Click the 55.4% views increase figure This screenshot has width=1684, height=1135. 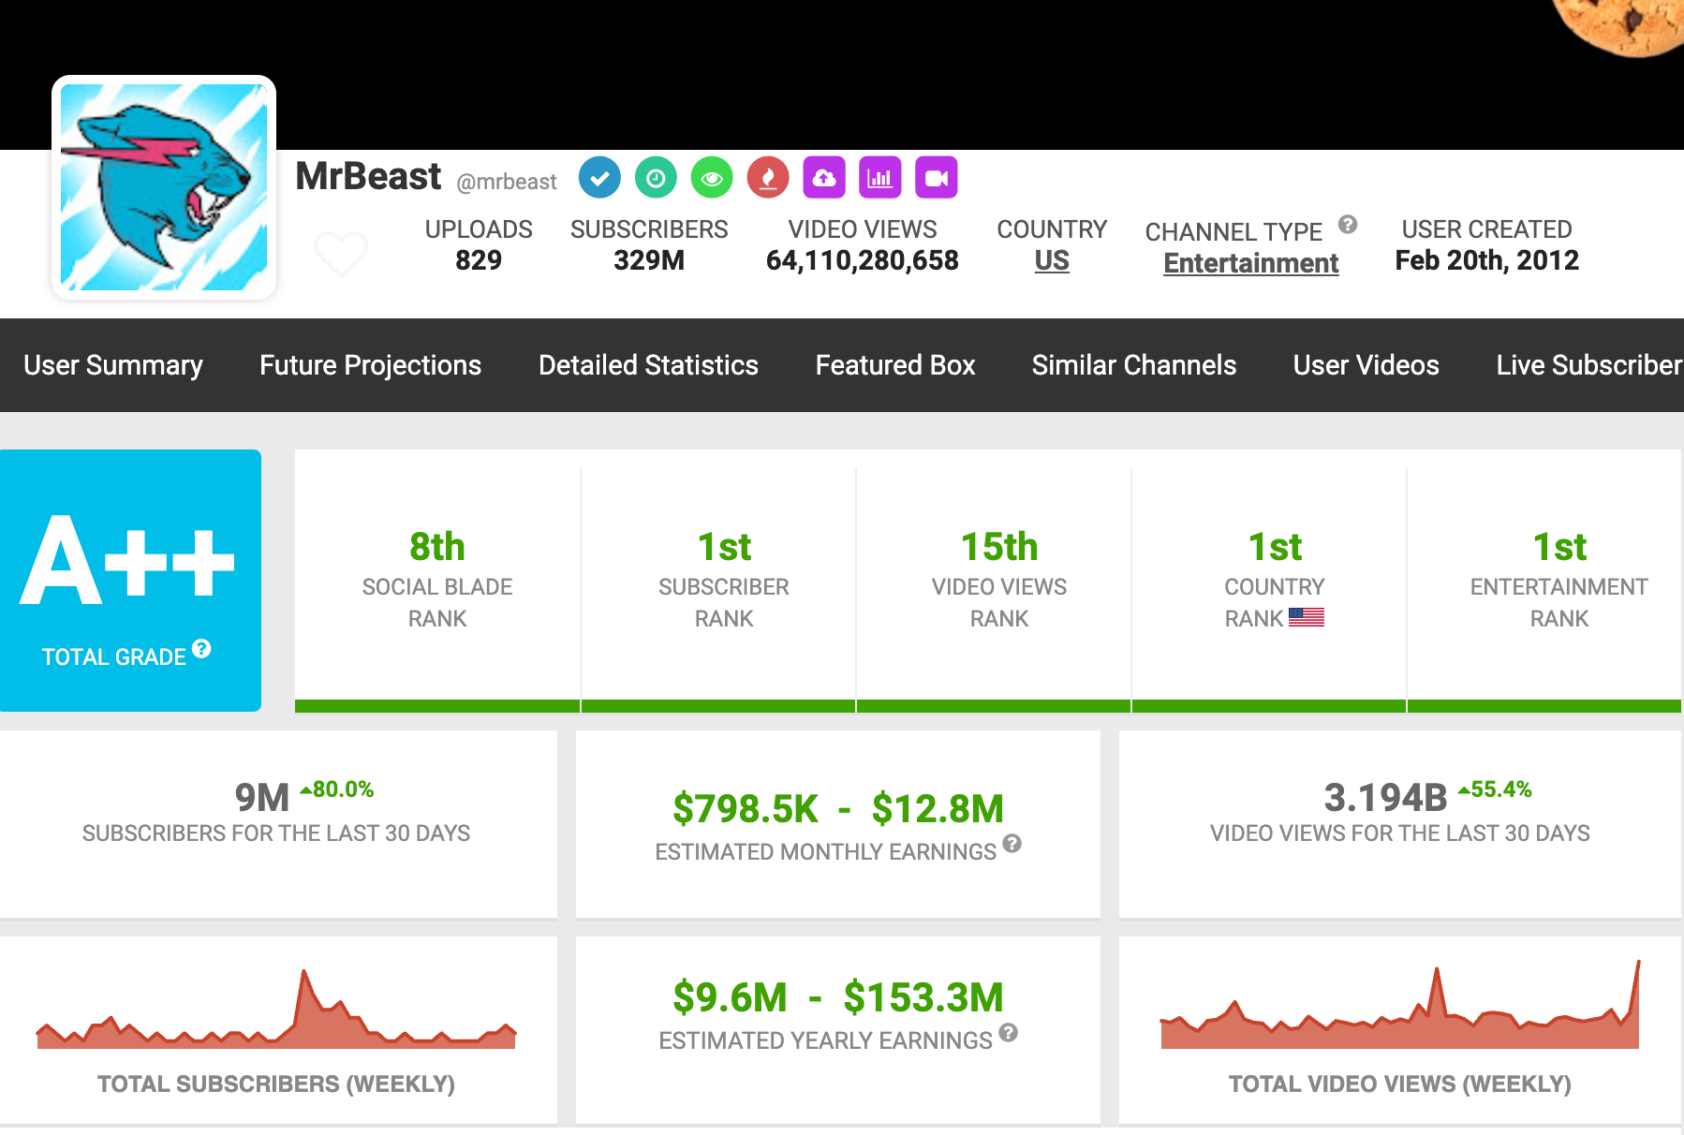point(1495,789)
